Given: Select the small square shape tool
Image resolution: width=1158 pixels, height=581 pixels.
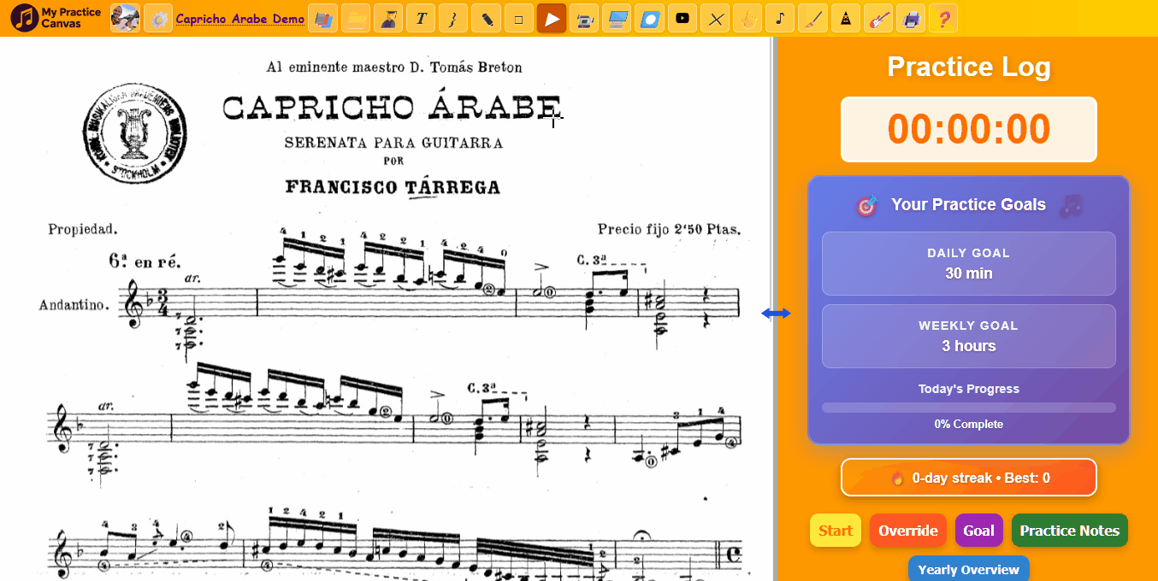Looking at the screenshot, I should [x=519, y=18].
